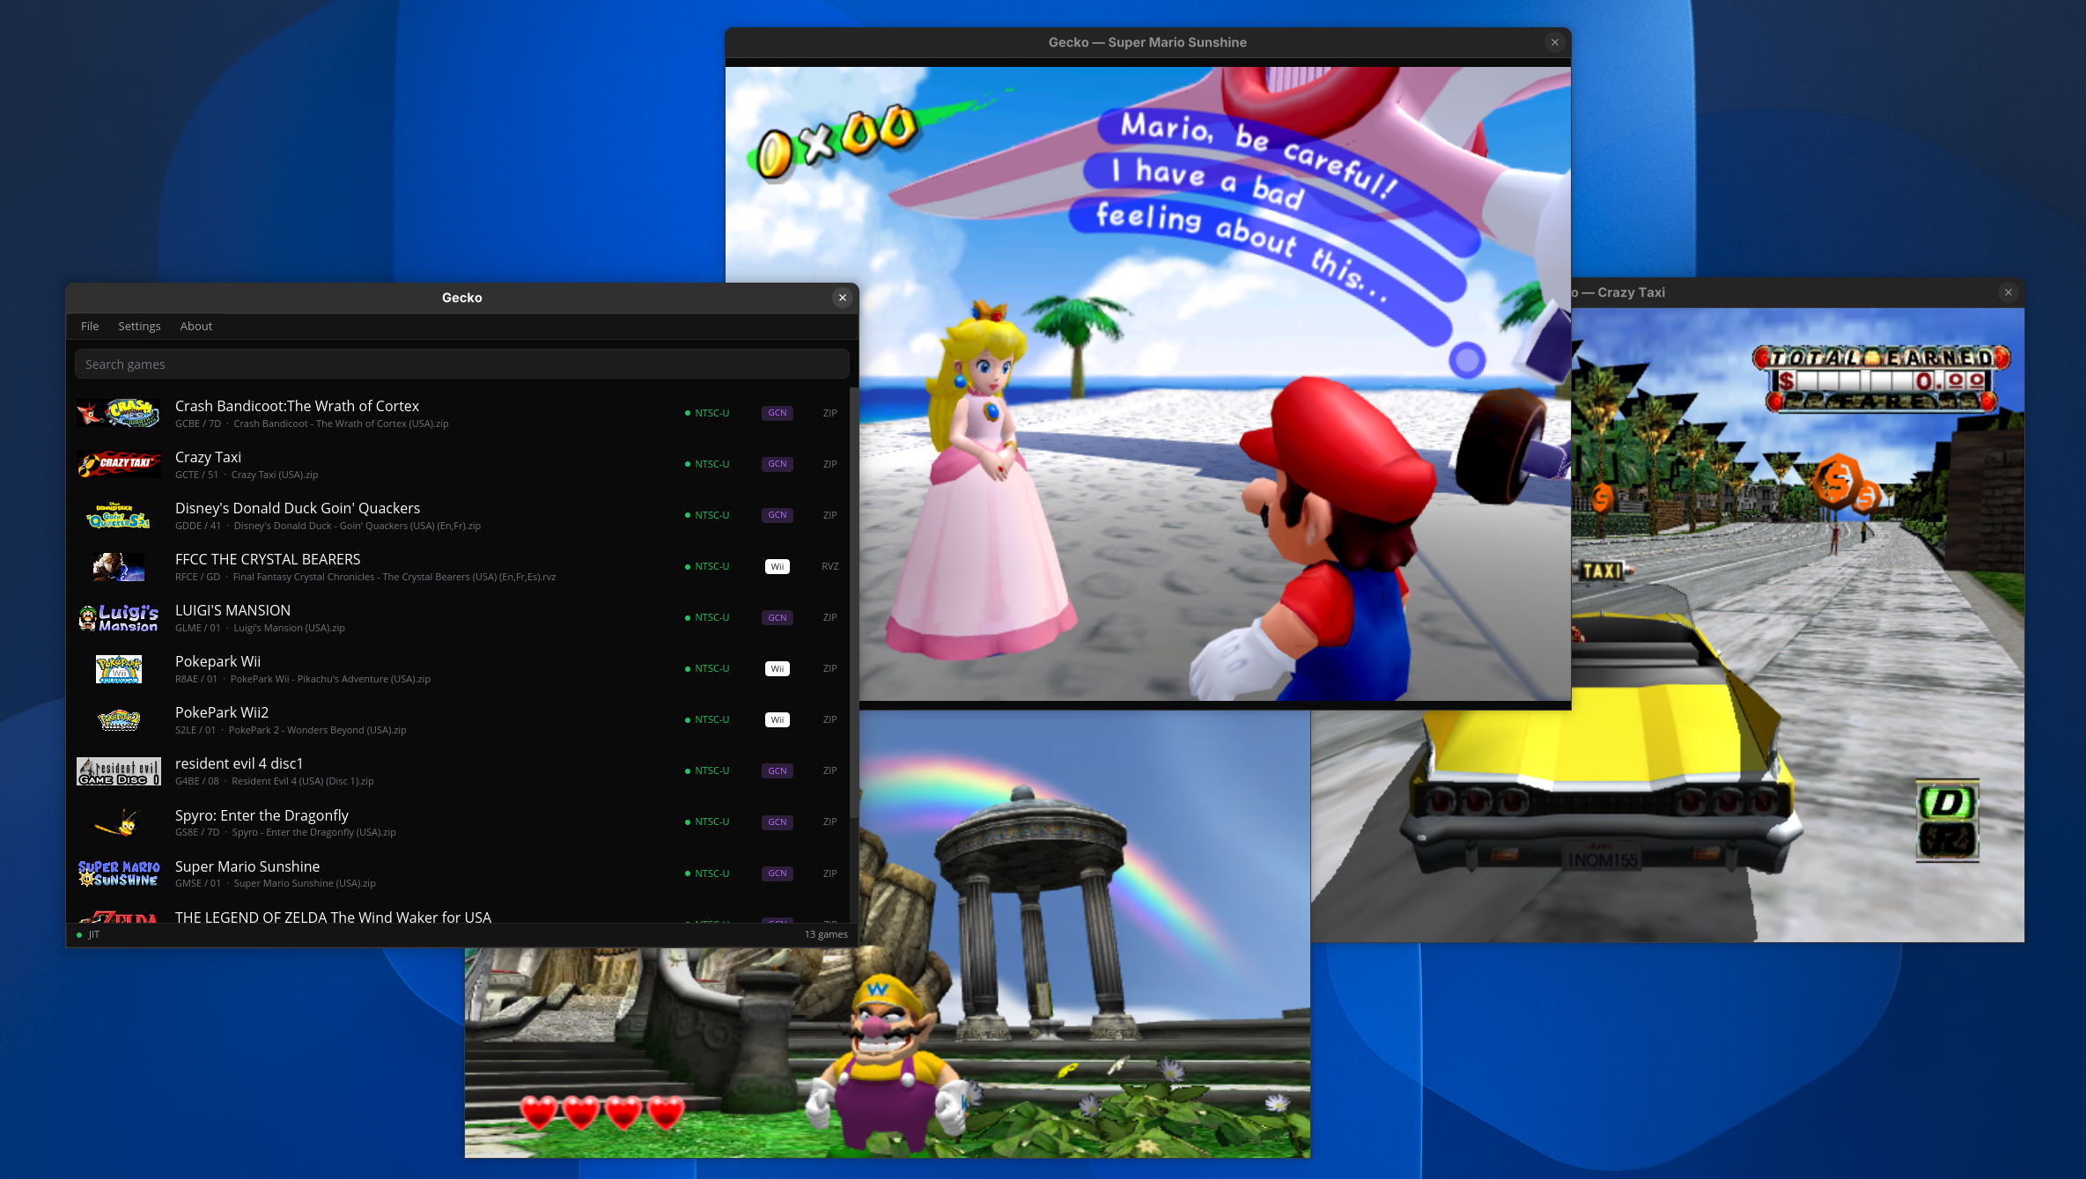Click NTSC-U region on Spyro row
This screenshot has width=2086, height=1179.
(707, 822)
